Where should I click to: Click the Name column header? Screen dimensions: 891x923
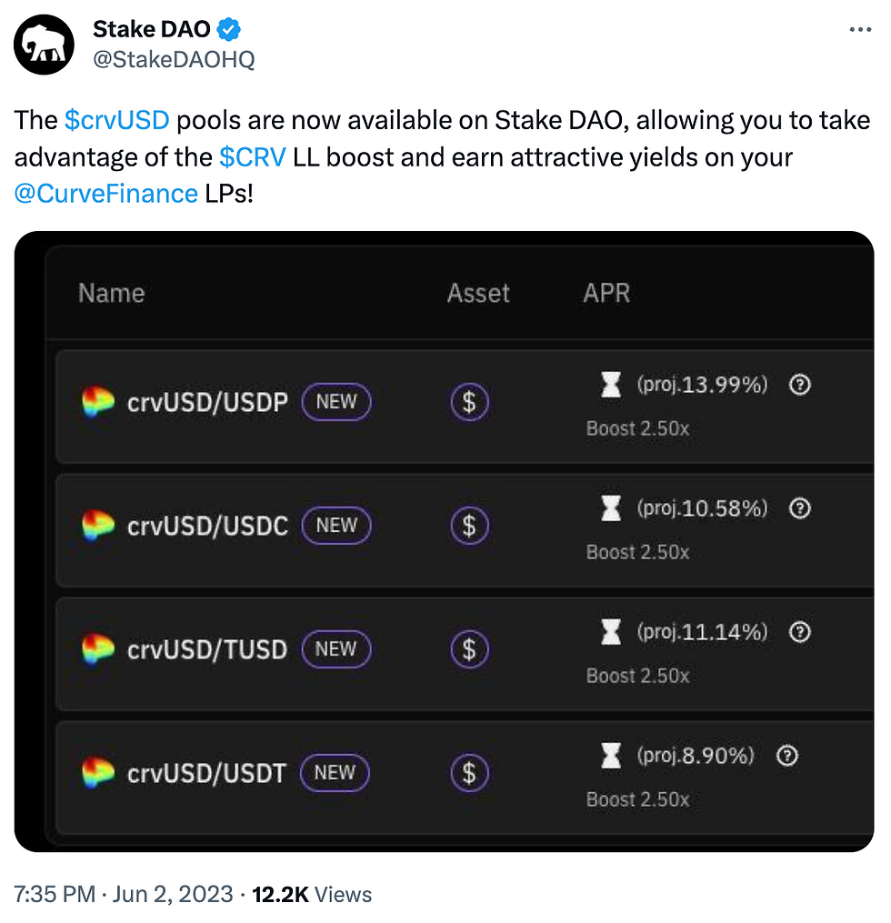coord(111,293)
